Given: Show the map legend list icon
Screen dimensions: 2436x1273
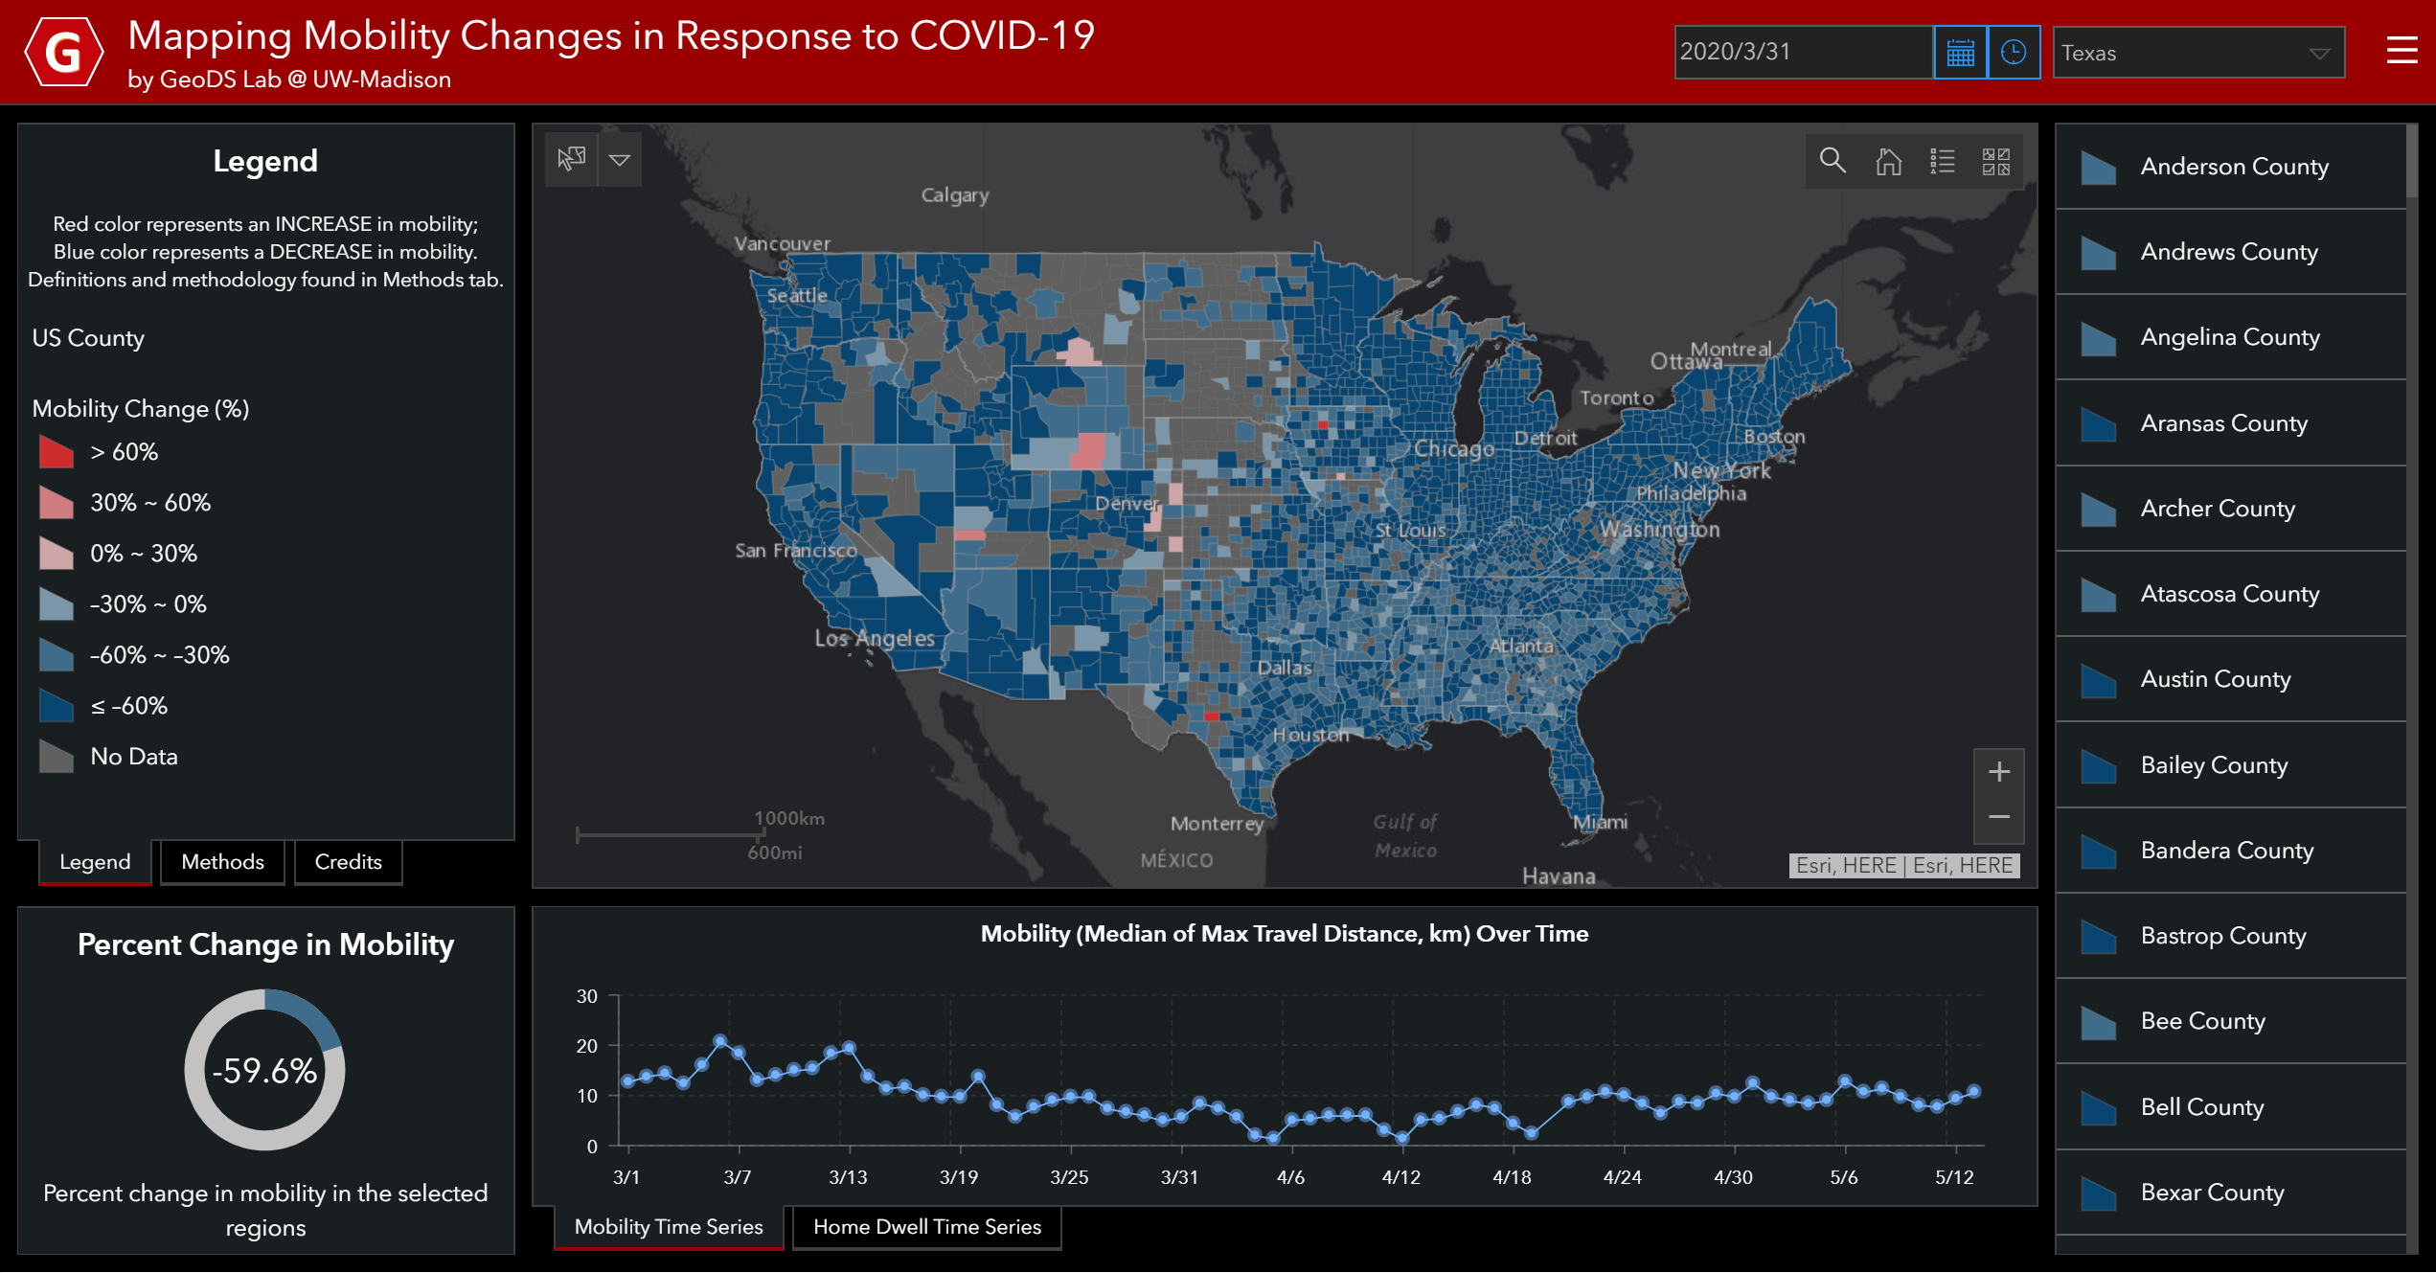Looking at the screenshot, I should pyautogui.click(x=1943, y=161).
